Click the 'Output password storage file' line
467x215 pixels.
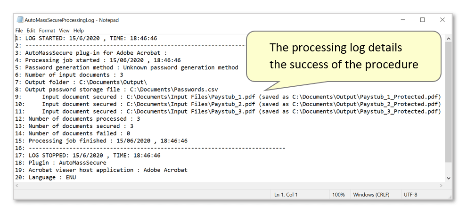pyautogui.click(x=116, y=89)
